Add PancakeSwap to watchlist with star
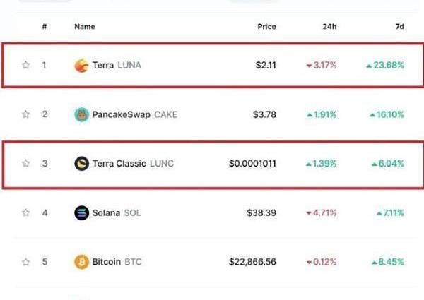Image resolution: width=424 pixels, height=300 pixels. coord(26,114)
